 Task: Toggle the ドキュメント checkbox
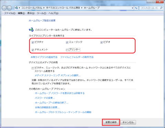coord(33,50)
